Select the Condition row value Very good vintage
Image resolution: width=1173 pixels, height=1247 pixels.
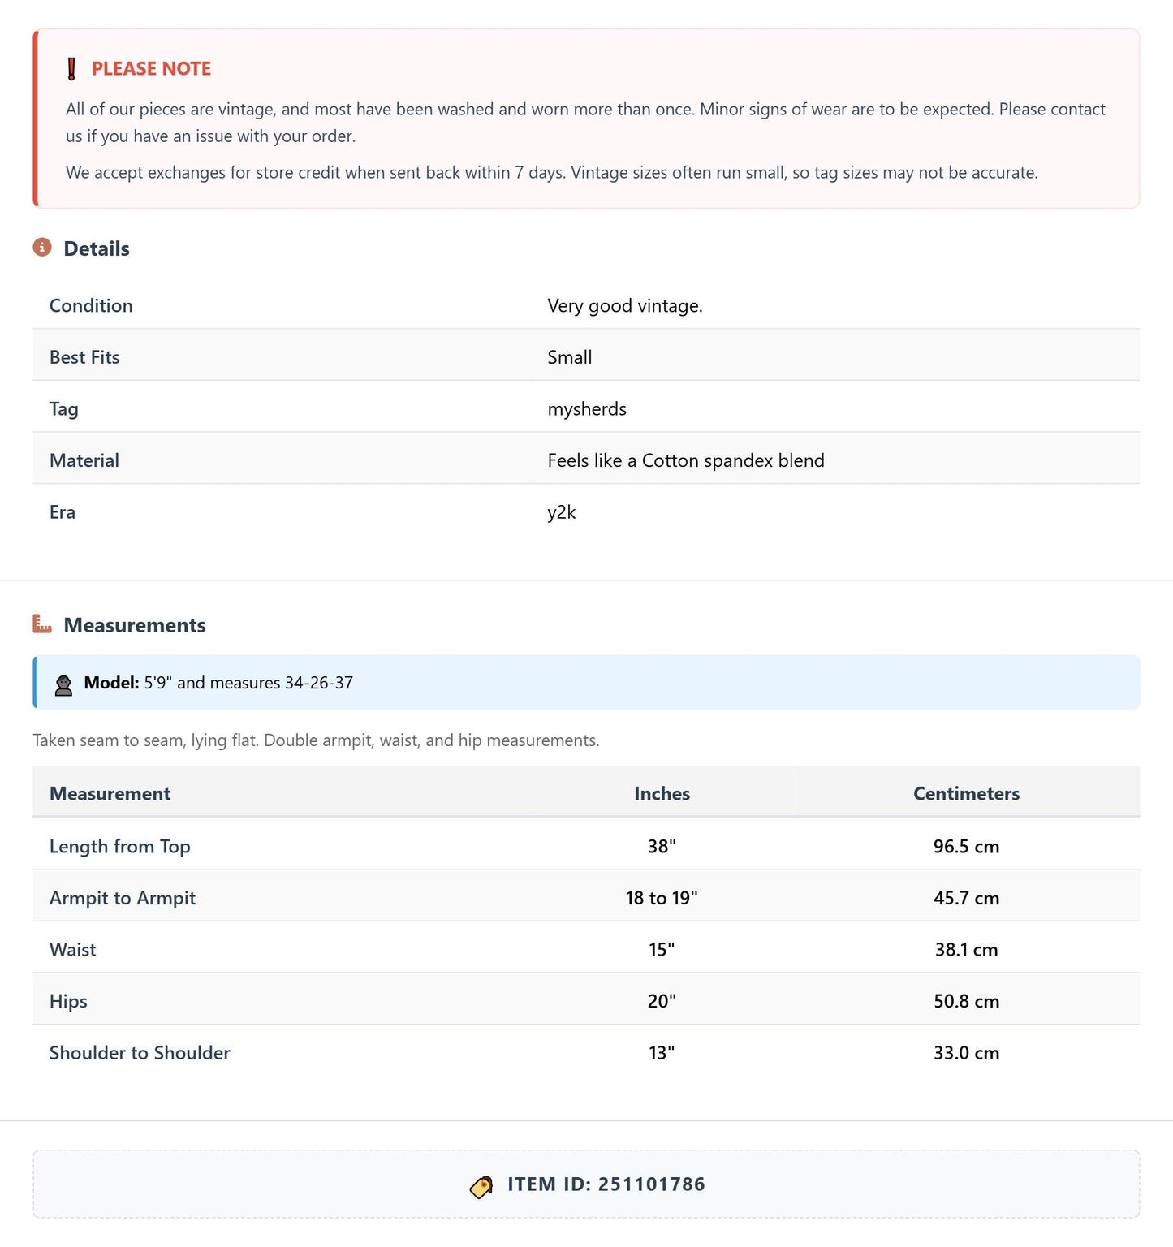pyautogui.click(x=625, y=306)
